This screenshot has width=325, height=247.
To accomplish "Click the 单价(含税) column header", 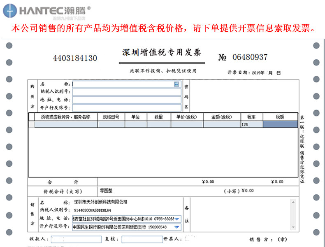I will (187, 117).
